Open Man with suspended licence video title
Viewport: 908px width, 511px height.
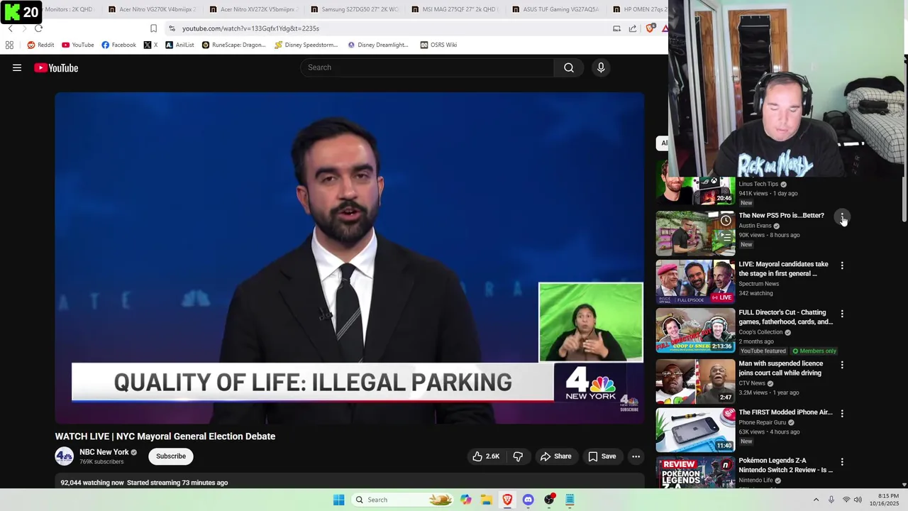point(781,368)
